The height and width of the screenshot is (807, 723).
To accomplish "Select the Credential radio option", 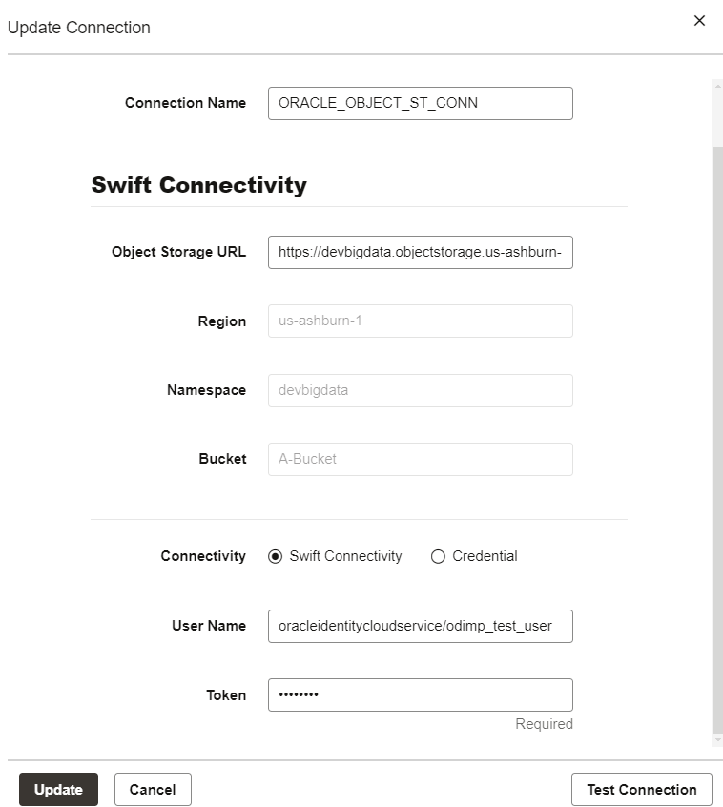I will pos(438,556).
